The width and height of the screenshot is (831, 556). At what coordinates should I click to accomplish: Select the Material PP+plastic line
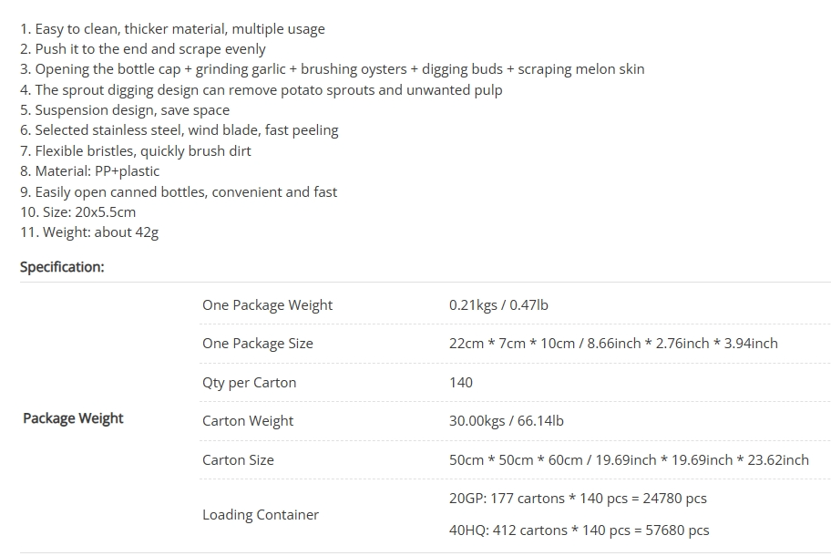[89, 171]
